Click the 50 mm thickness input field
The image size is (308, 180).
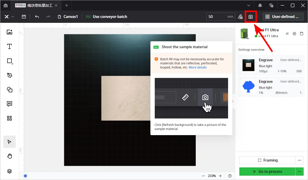coord(221,17)
